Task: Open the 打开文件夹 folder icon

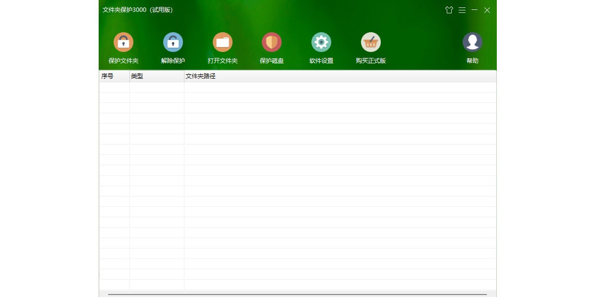Action: (x=223, y=42)
